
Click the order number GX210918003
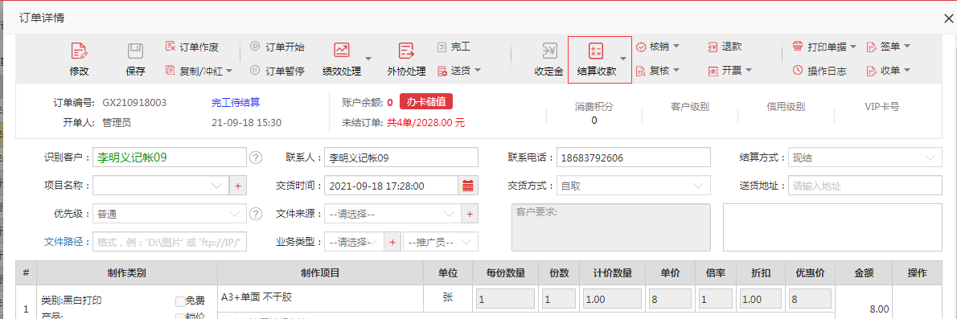pos(134,103)
